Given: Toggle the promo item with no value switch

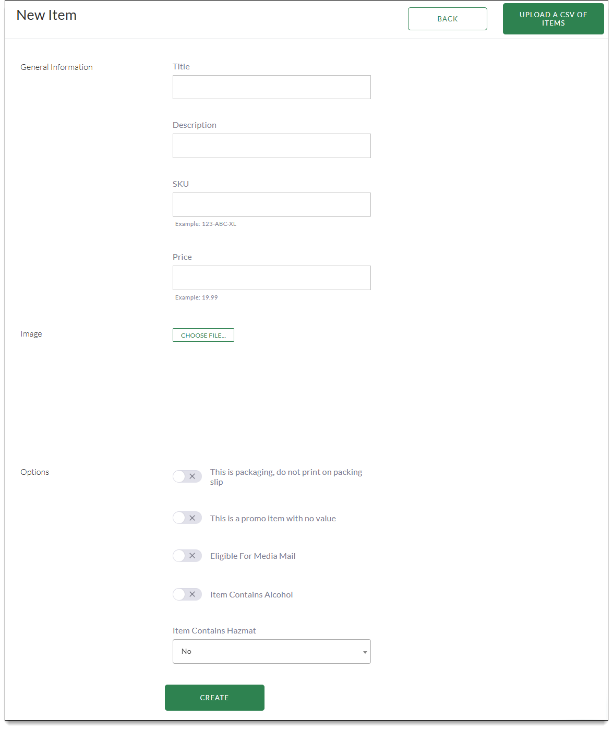Looking at the screenshot, I should 187,518.
